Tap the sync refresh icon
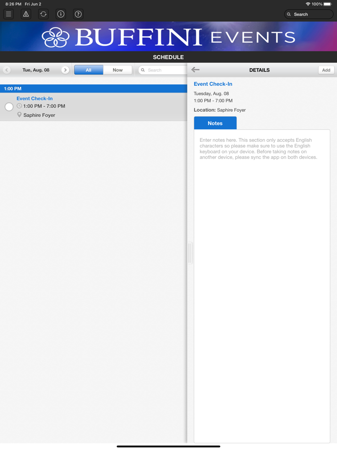 click(43, 14)
